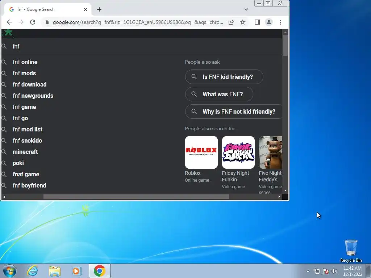Click the volume speaker tray icon
371x278 pixels.
[334, 271]
